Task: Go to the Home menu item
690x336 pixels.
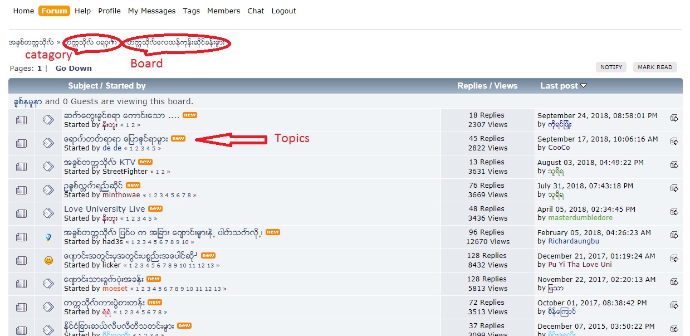Action: pos(23,11)
